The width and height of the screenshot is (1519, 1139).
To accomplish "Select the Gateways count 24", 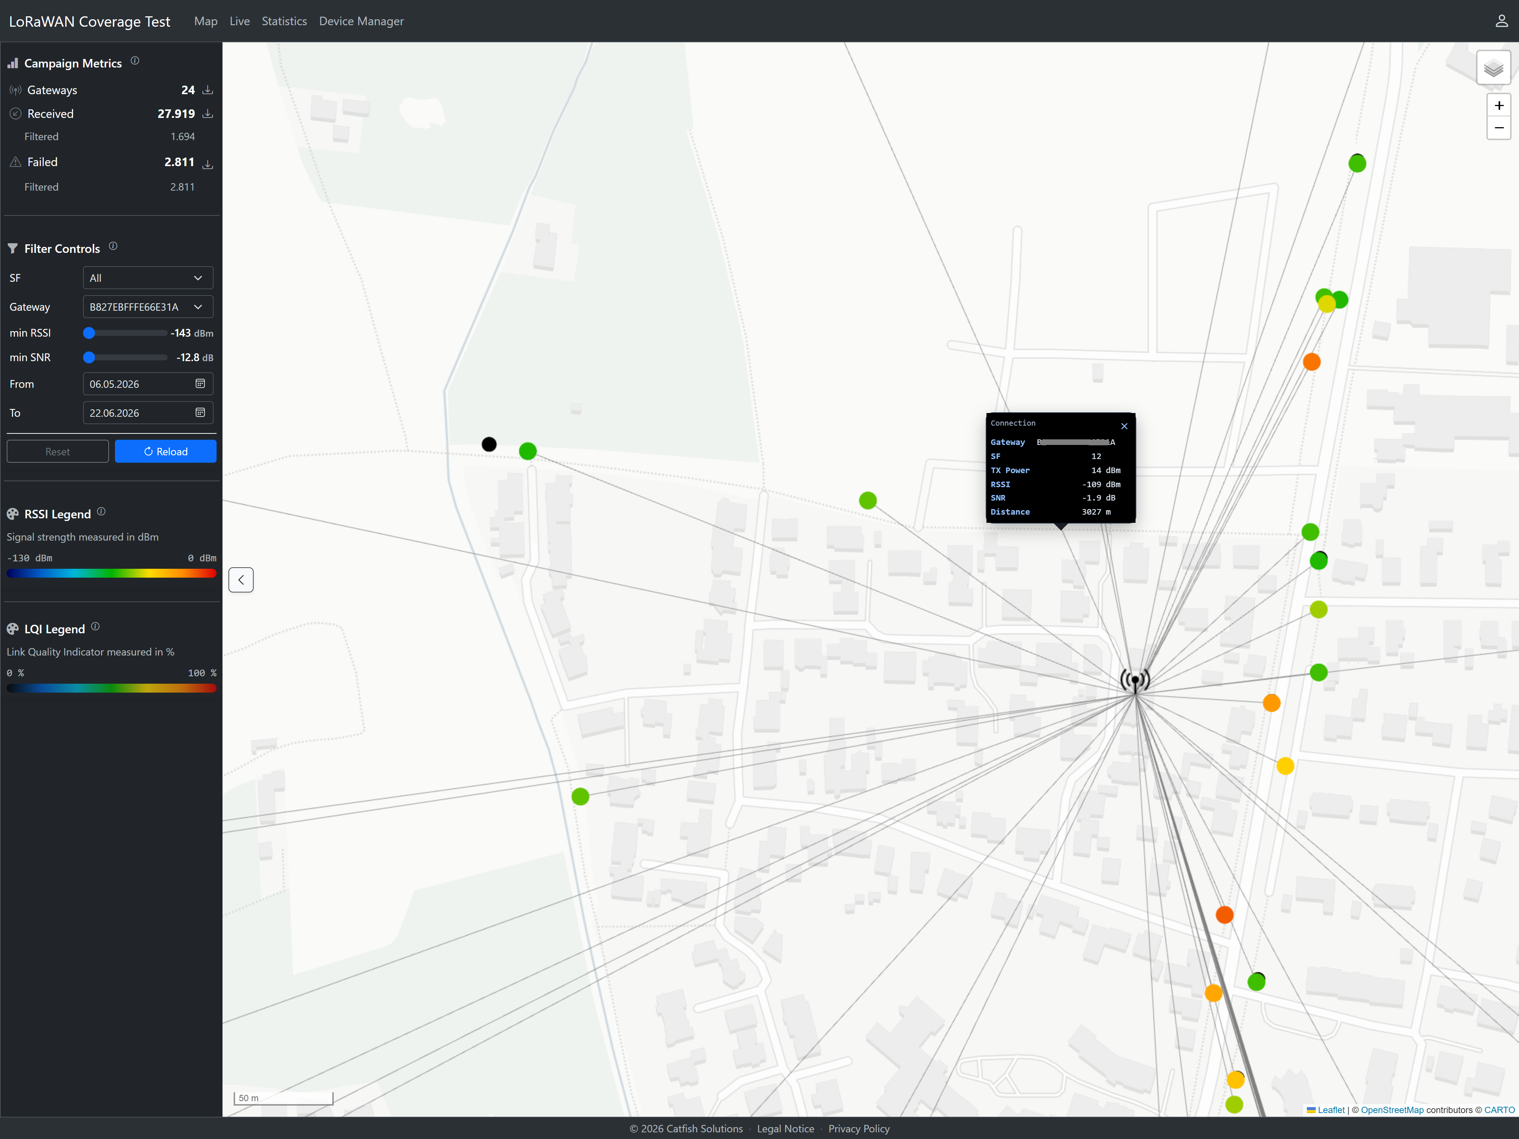I will pyautogui.click(x=188, y=90).
